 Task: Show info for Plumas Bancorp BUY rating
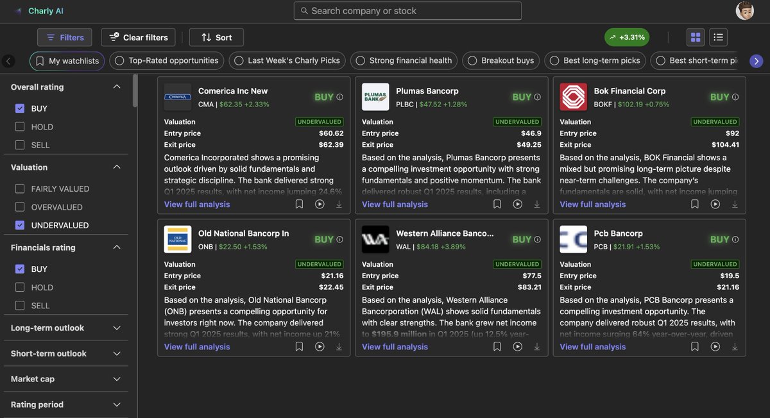[x=538, y=97]
